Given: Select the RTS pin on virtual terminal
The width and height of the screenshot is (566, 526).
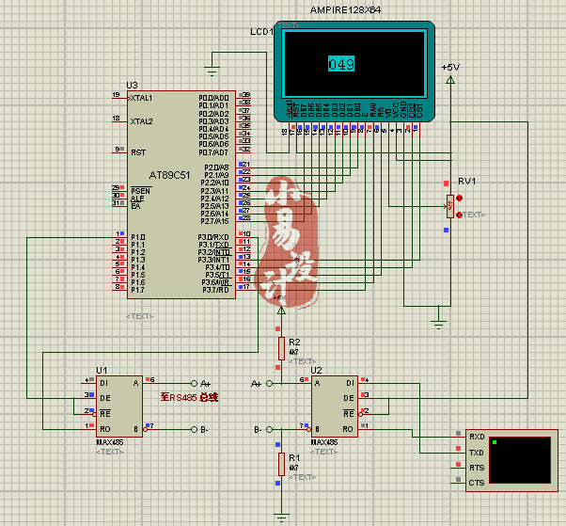Looking at the screenshot, I should (477, 468).
